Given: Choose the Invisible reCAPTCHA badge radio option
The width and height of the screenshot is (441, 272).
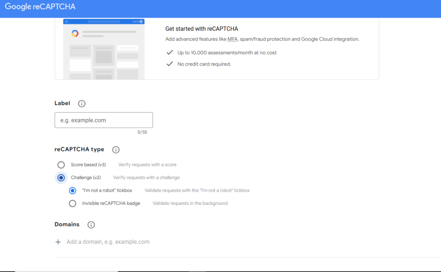Looking at the screenshot, I should [72, 203].
